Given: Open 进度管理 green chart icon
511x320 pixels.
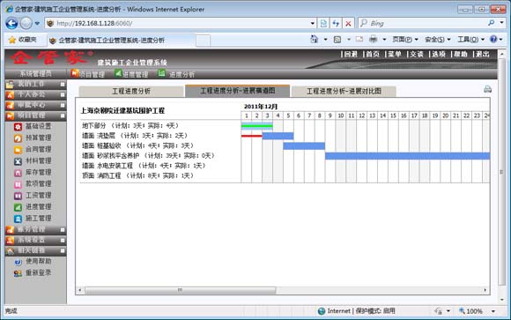Looking at the screenshot, I should pyautogui.click(x=18, y=207).
